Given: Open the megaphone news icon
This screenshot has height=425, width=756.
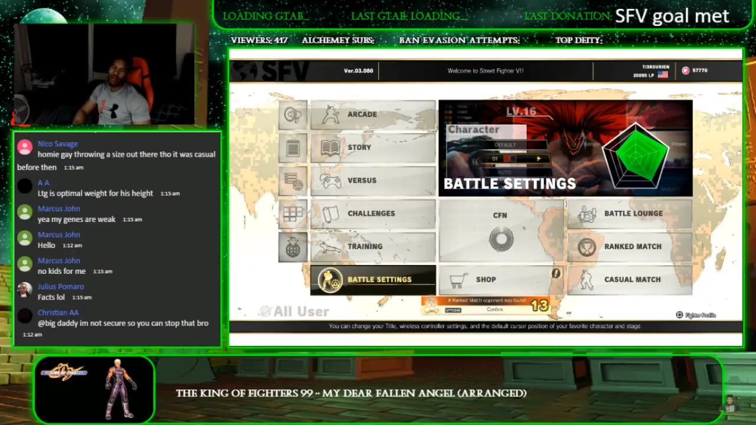Looking at the screenshot, I should tap(293, 115).
